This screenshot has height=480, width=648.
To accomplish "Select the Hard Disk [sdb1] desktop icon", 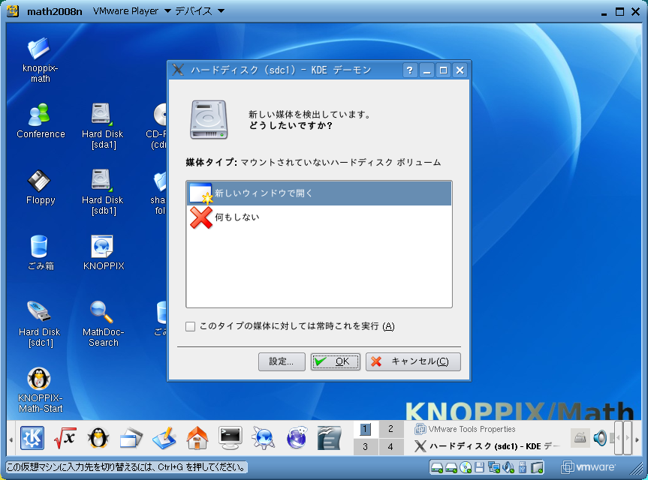I will (102, 192).
